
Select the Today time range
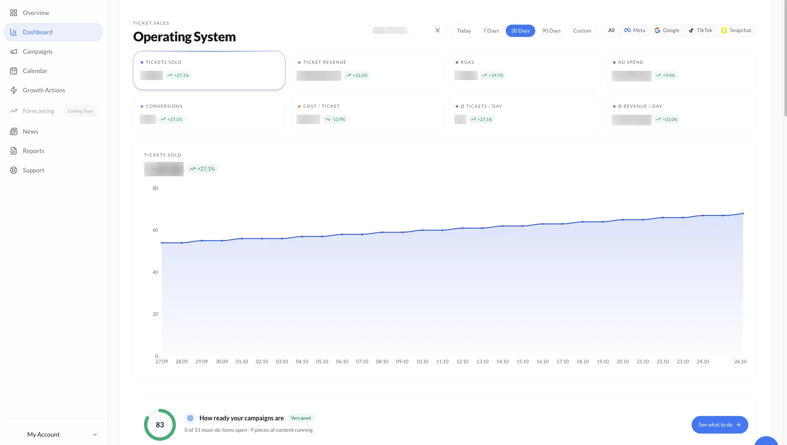coord(464,31)
